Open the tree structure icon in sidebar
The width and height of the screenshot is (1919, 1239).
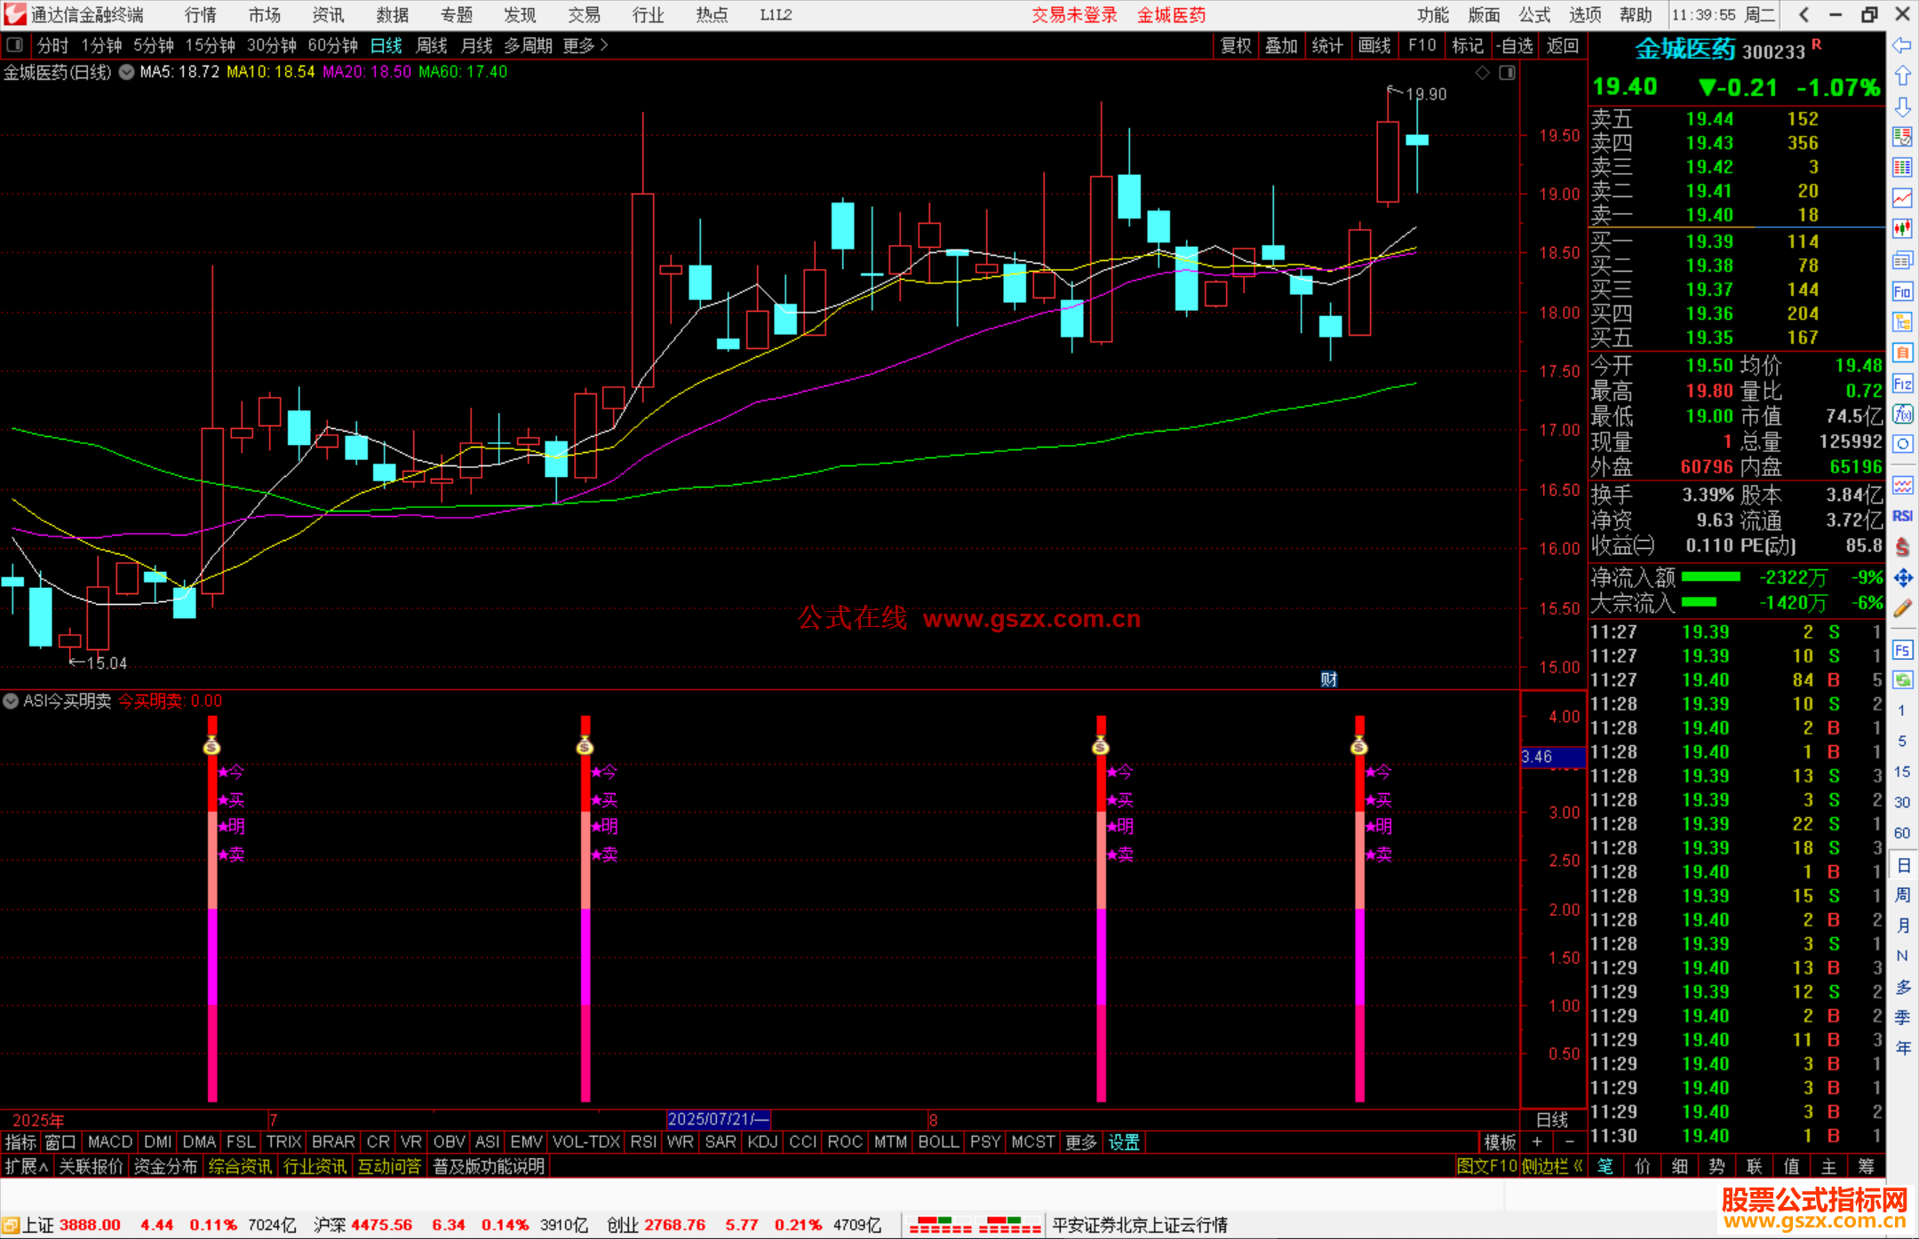click(x=1902, y=322)
